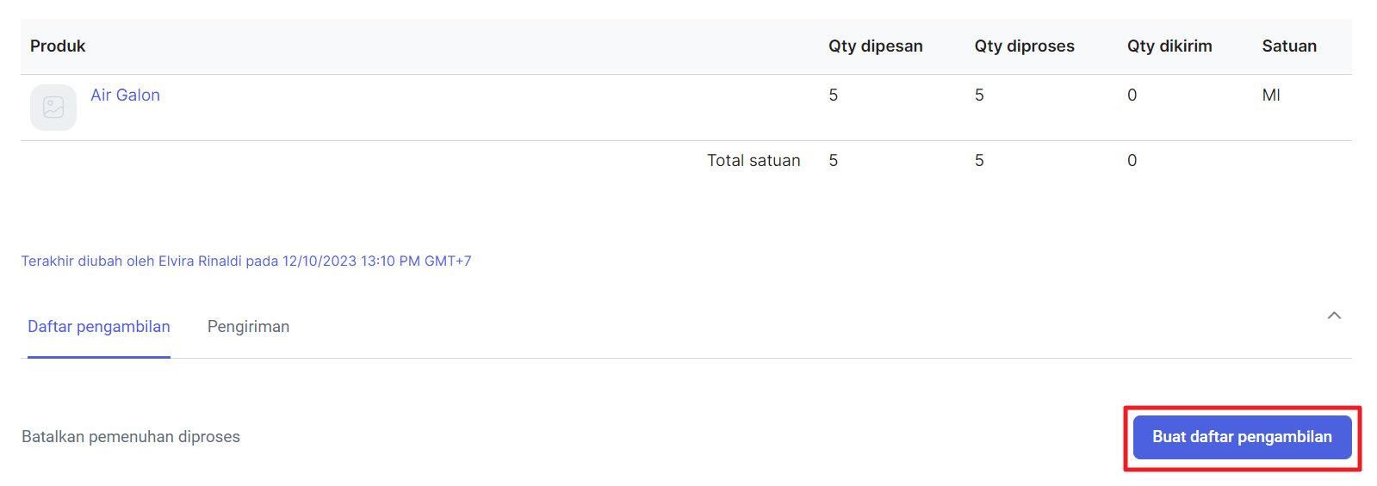Click the Total satuan label
Image resolution: width=1377 pixels, height=486 pixels.
click(754, 161)
